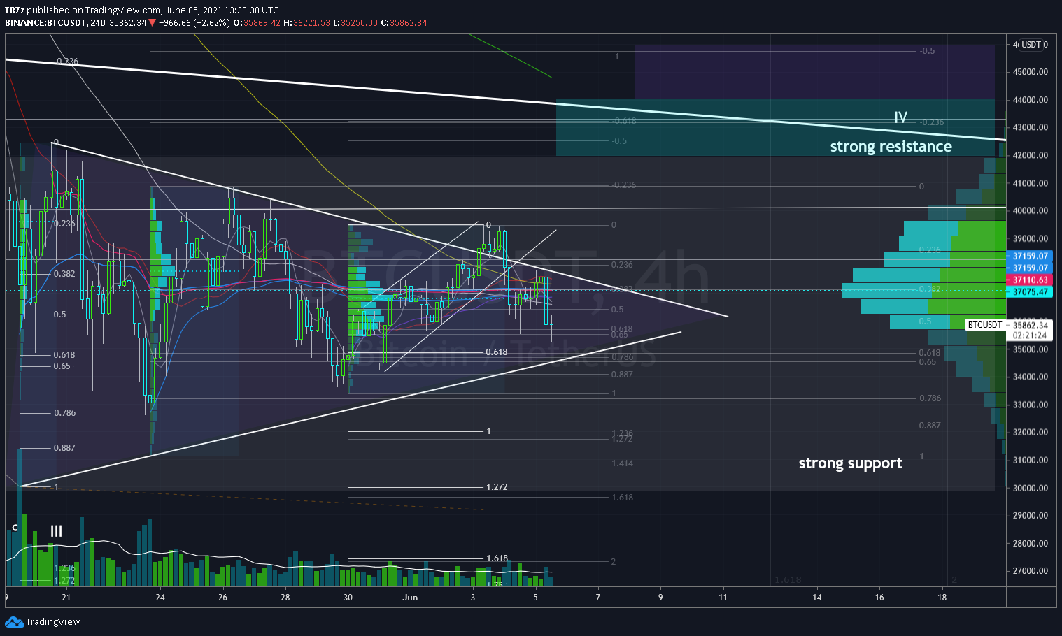This screenshot has height=636, width=1062.
Task: Click the red 37110.63 price tag
Action: (x=1029, y=280)
